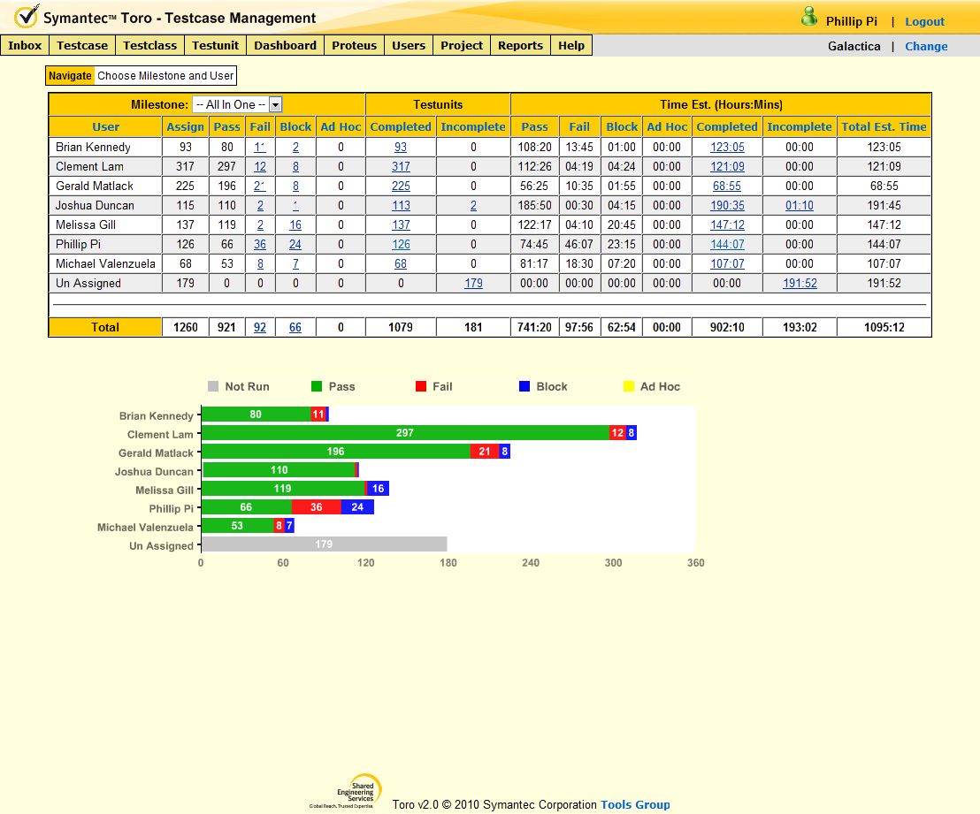The height and width of the screenshot is (814, 980).
Task: Click the gray Not Run legend square
Action: point(212,386)
